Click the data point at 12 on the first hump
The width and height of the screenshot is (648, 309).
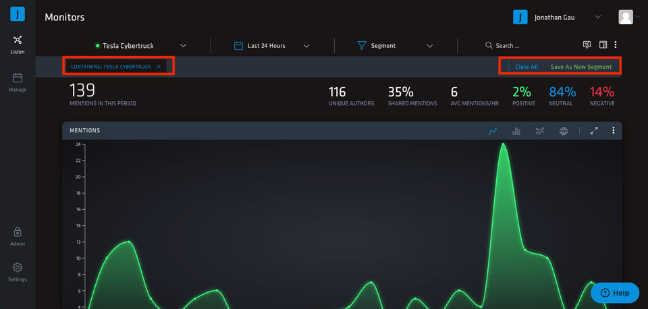click(x=129, y=242)
